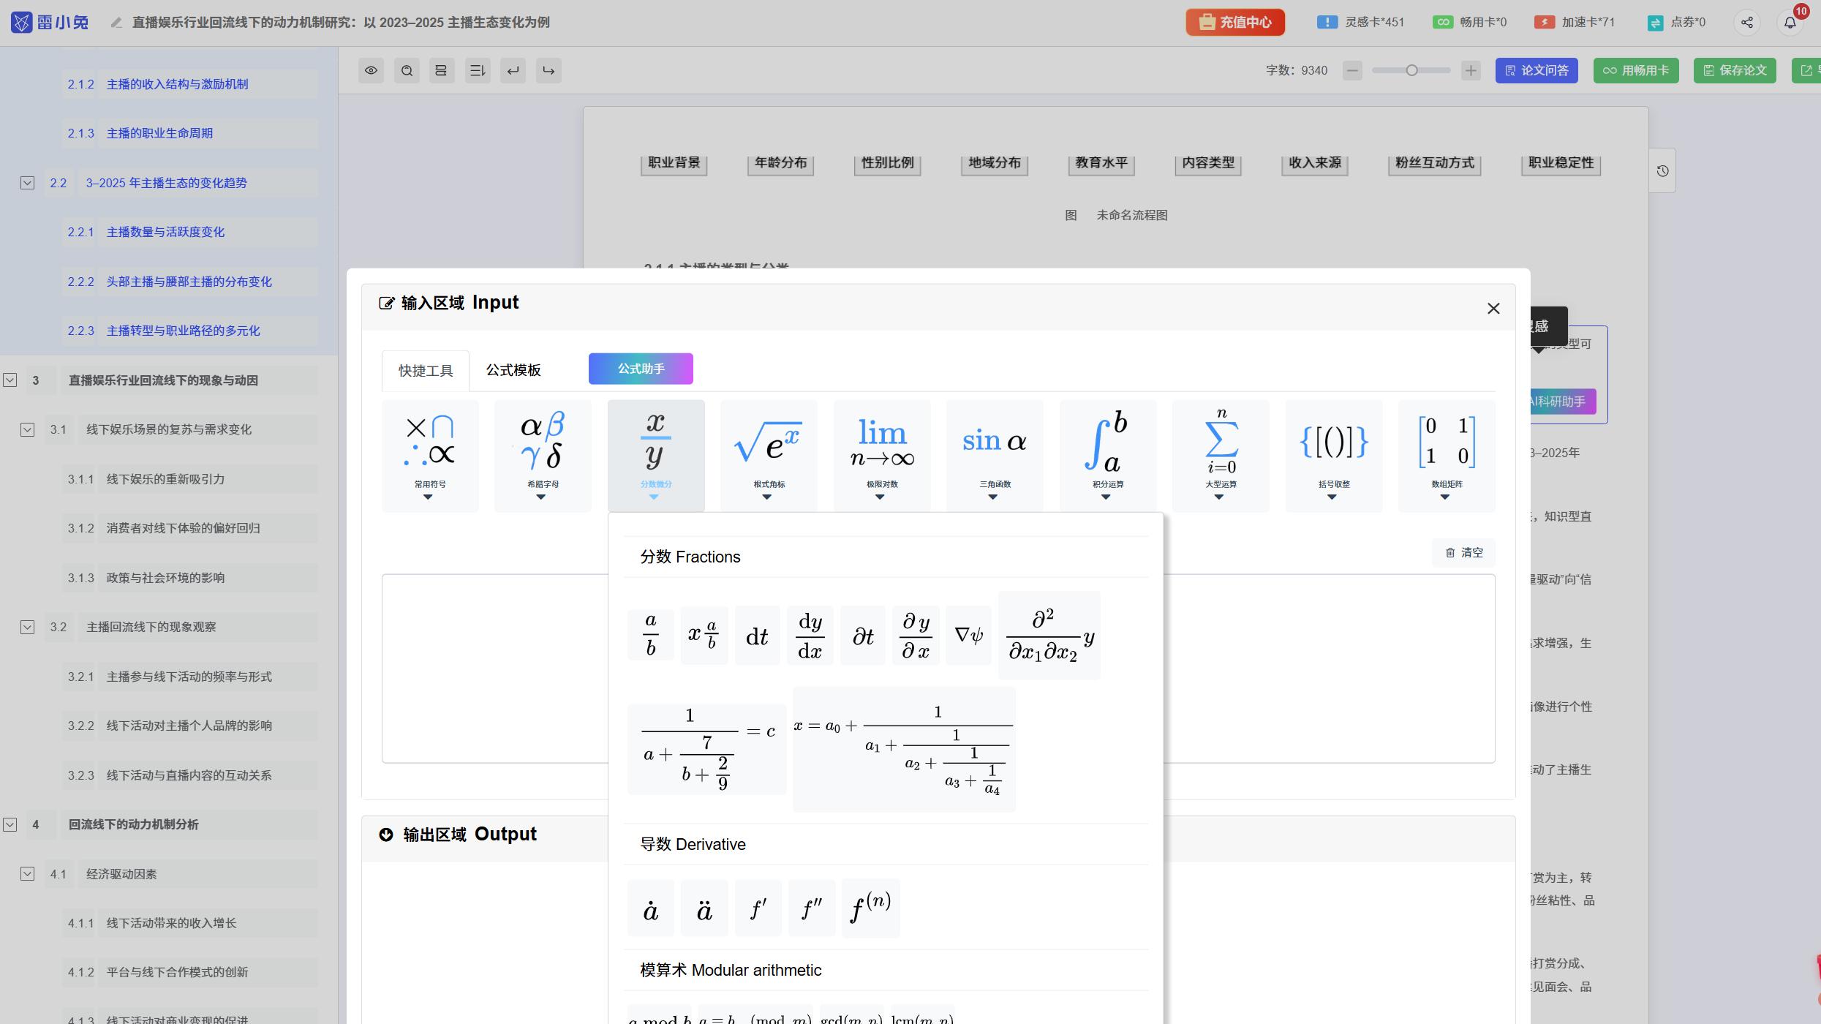Toggle preview mode with the eye icon
1821x1024 pixels.
point(371,70)
